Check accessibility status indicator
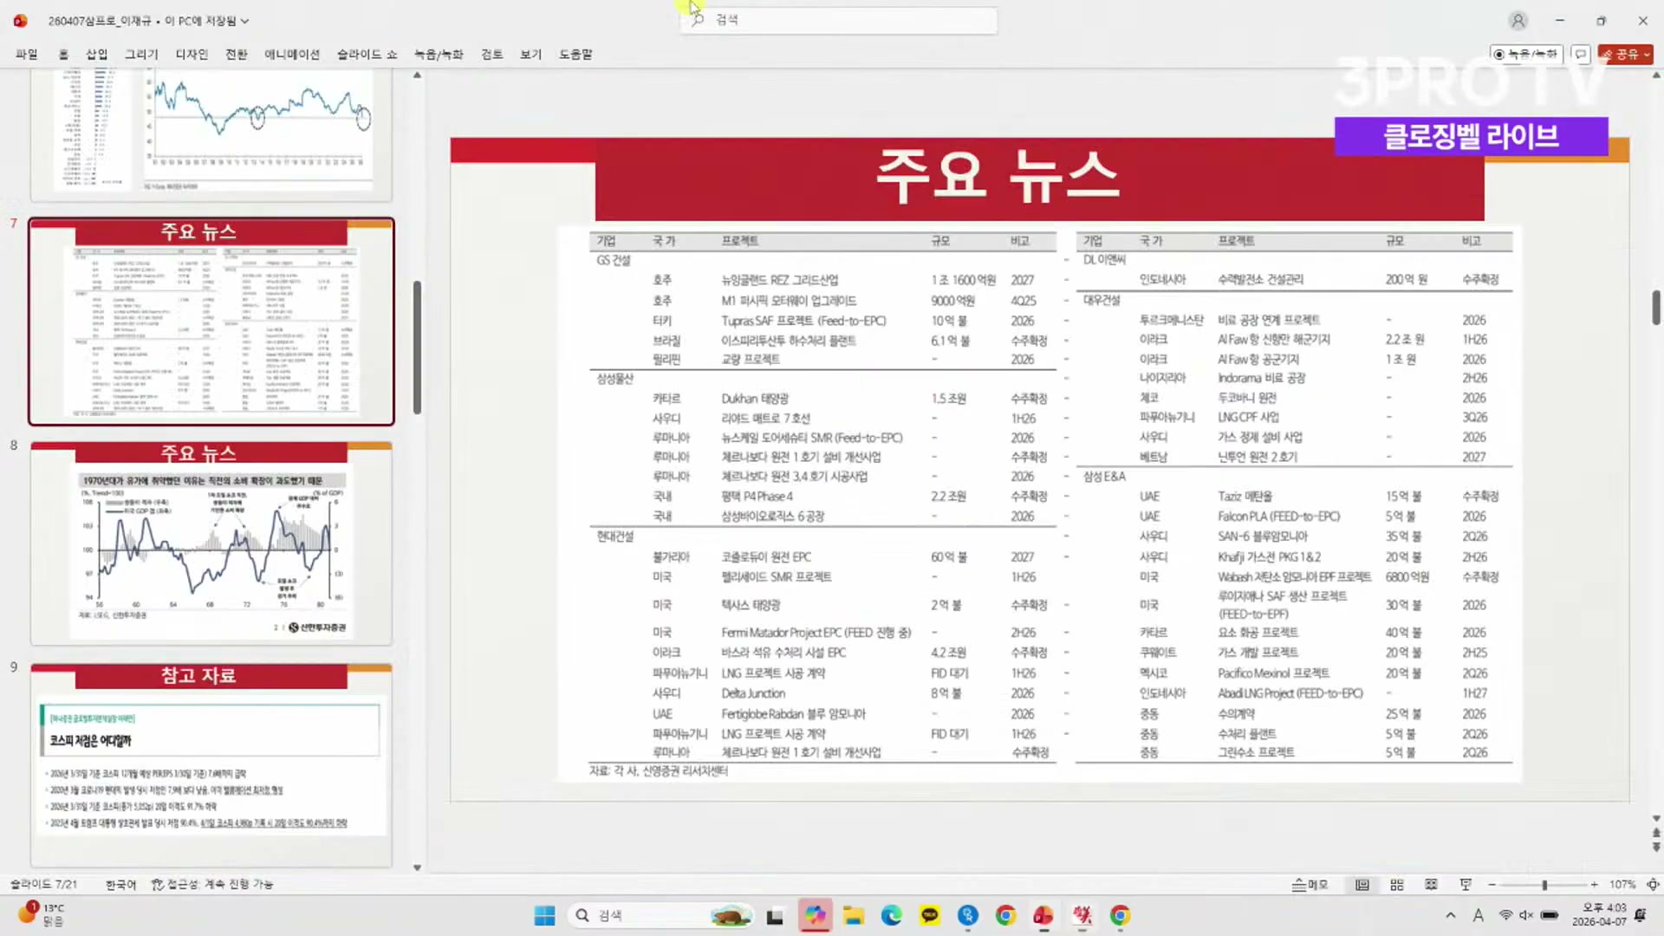1664x936 pixels. 212,885
